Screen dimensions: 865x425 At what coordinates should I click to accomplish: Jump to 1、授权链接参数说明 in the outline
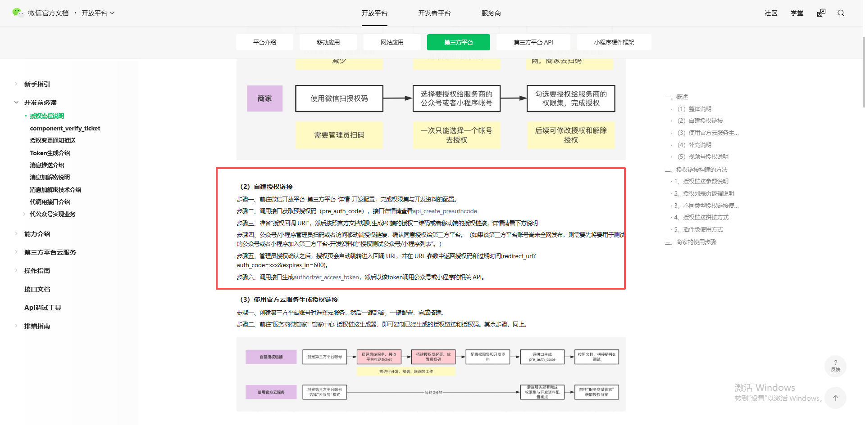701,181
